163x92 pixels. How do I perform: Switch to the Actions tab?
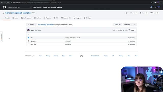[37, 18]
